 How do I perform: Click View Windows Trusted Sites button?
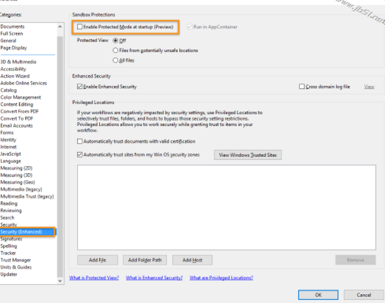pyautogui.click(x=248, y=154)
